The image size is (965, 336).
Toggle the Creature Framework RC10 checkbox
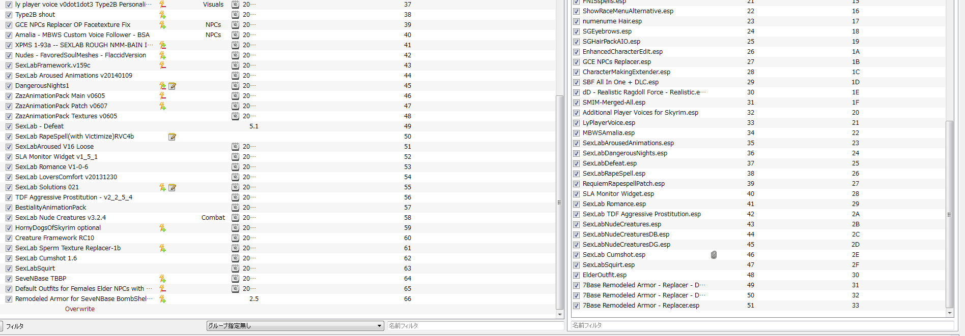(9, 238)
